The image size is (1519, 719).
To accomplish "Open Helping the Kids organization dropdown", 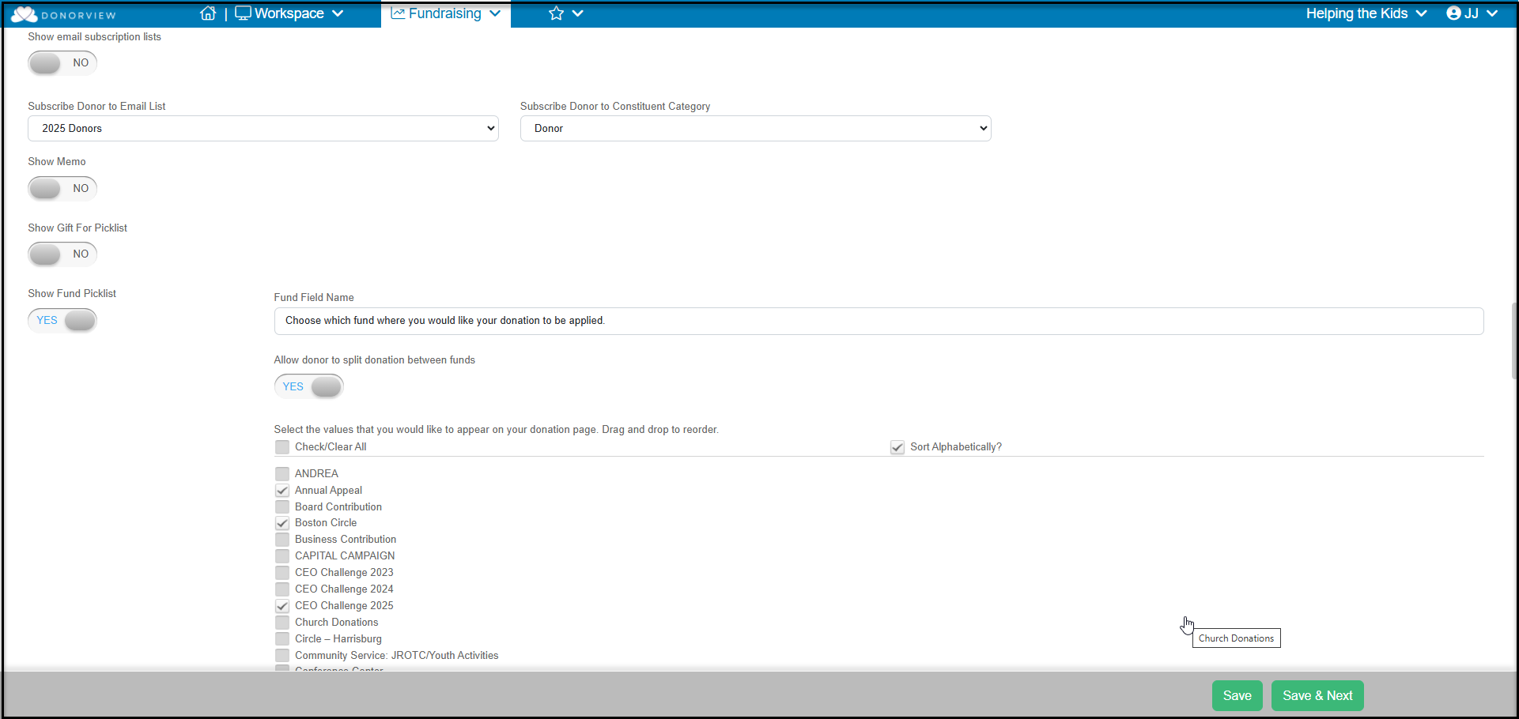I will tap(1366, 13).
